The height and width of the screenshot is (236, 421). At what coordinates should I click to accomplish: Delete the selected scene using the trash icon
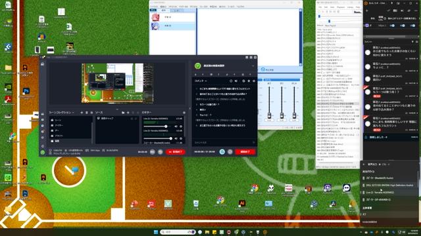[x=87, y=113]
